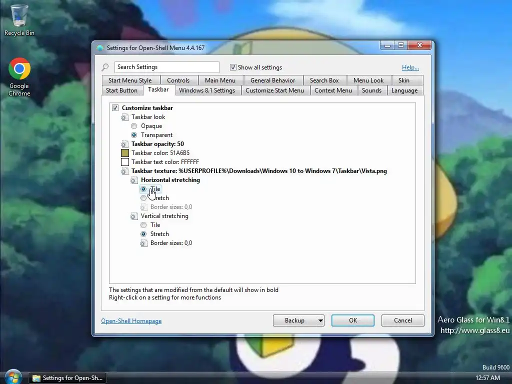
Task: Open the Recycle Bin desktop icon
Action: click(19, 19)
